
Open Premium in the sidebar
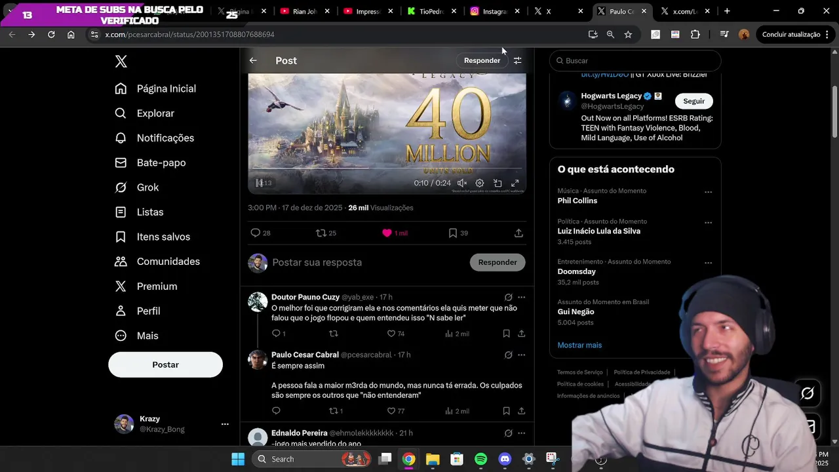click(x=146, y=286)
